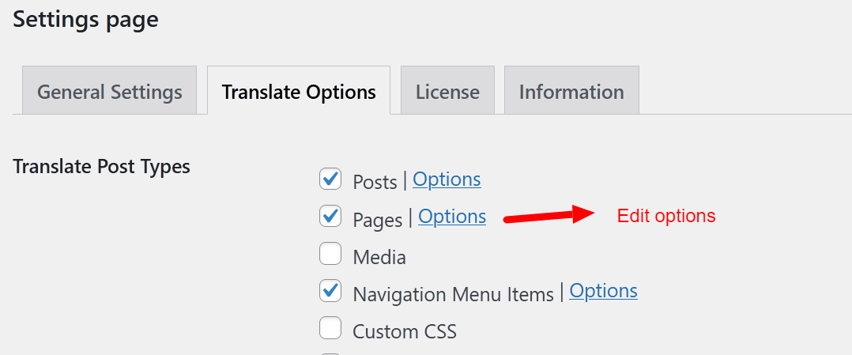The height and width of the screenshot is (355, 852).
Task: Select the Translate Options tab
Action: click(x=299, y=90)
